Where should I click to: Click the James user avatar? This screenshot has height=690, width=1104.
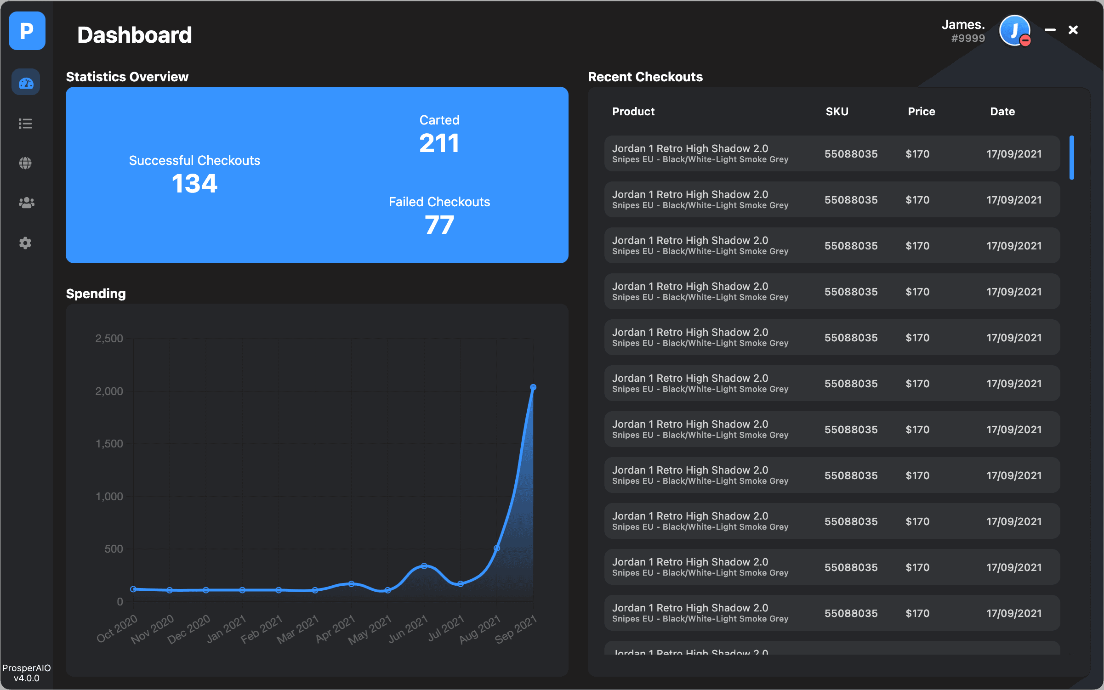coord(1013,30)
